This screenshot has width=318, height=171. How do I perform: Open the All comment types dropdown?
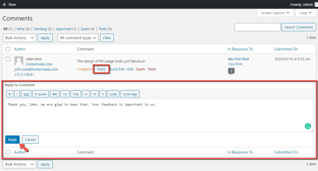(x=78, y=38)
